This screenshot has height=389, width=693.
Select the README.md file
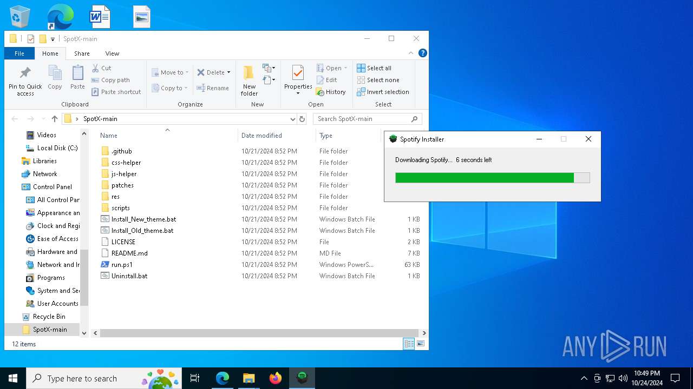129,253
